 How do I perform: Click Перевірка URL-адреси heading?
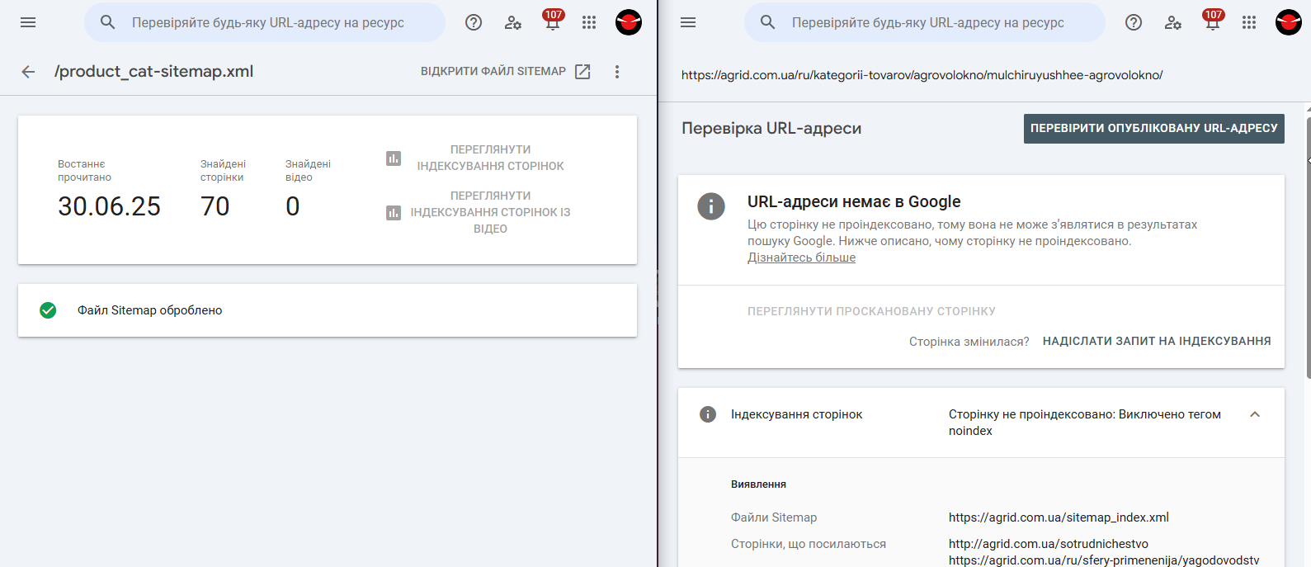coord(771,129)
